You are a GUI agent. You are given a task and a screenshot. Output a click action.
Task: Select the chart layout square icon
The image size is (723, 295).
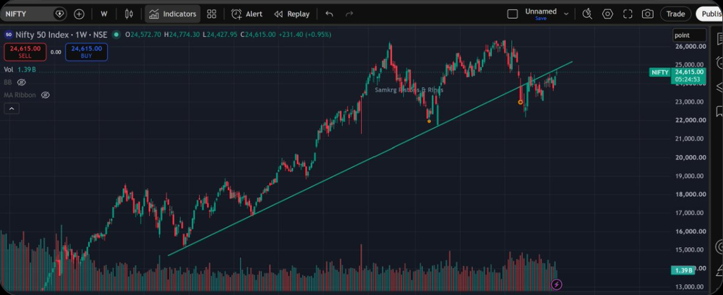coord(512,14)
